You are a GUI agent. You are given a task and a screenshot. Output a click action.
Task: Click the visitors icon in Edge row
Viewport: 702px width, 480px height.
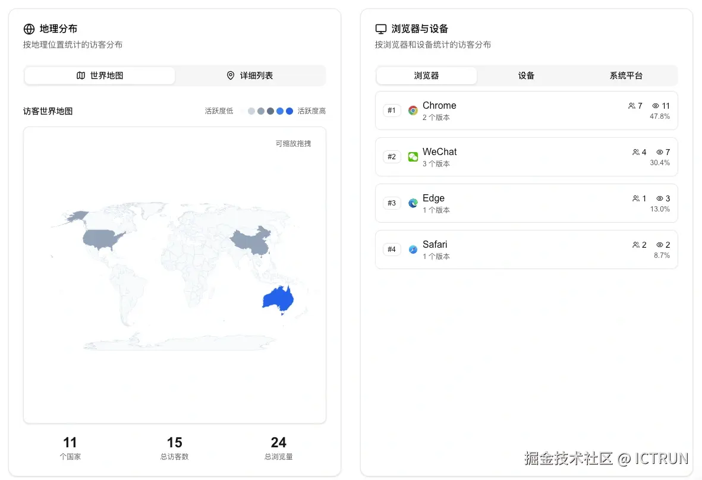pyautogui.click(x=636, y=198)
